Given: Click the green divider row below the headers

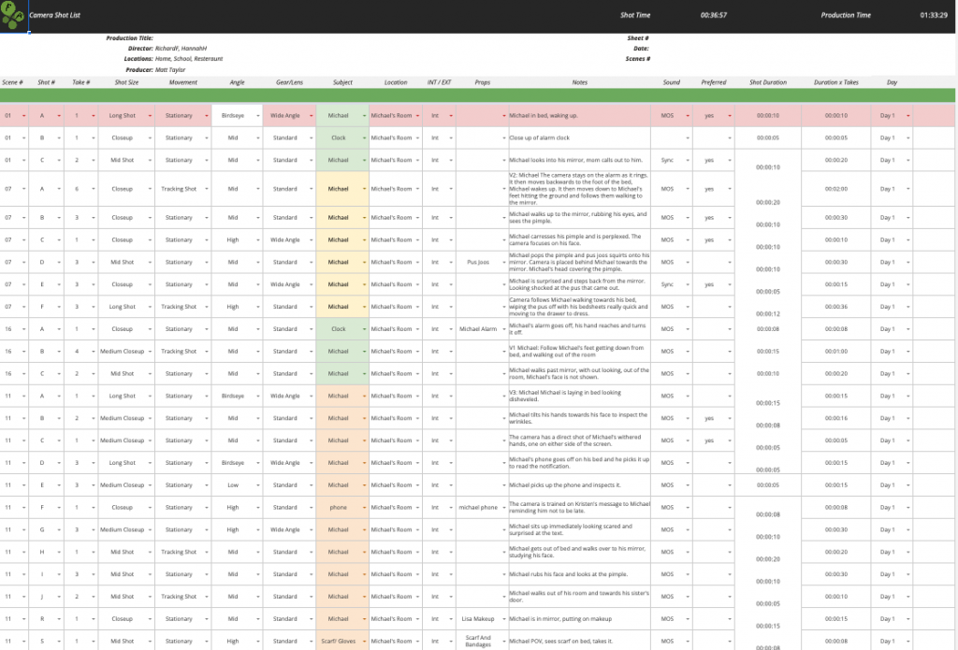Looking at the screenshot, I should [x=479, y=95].
